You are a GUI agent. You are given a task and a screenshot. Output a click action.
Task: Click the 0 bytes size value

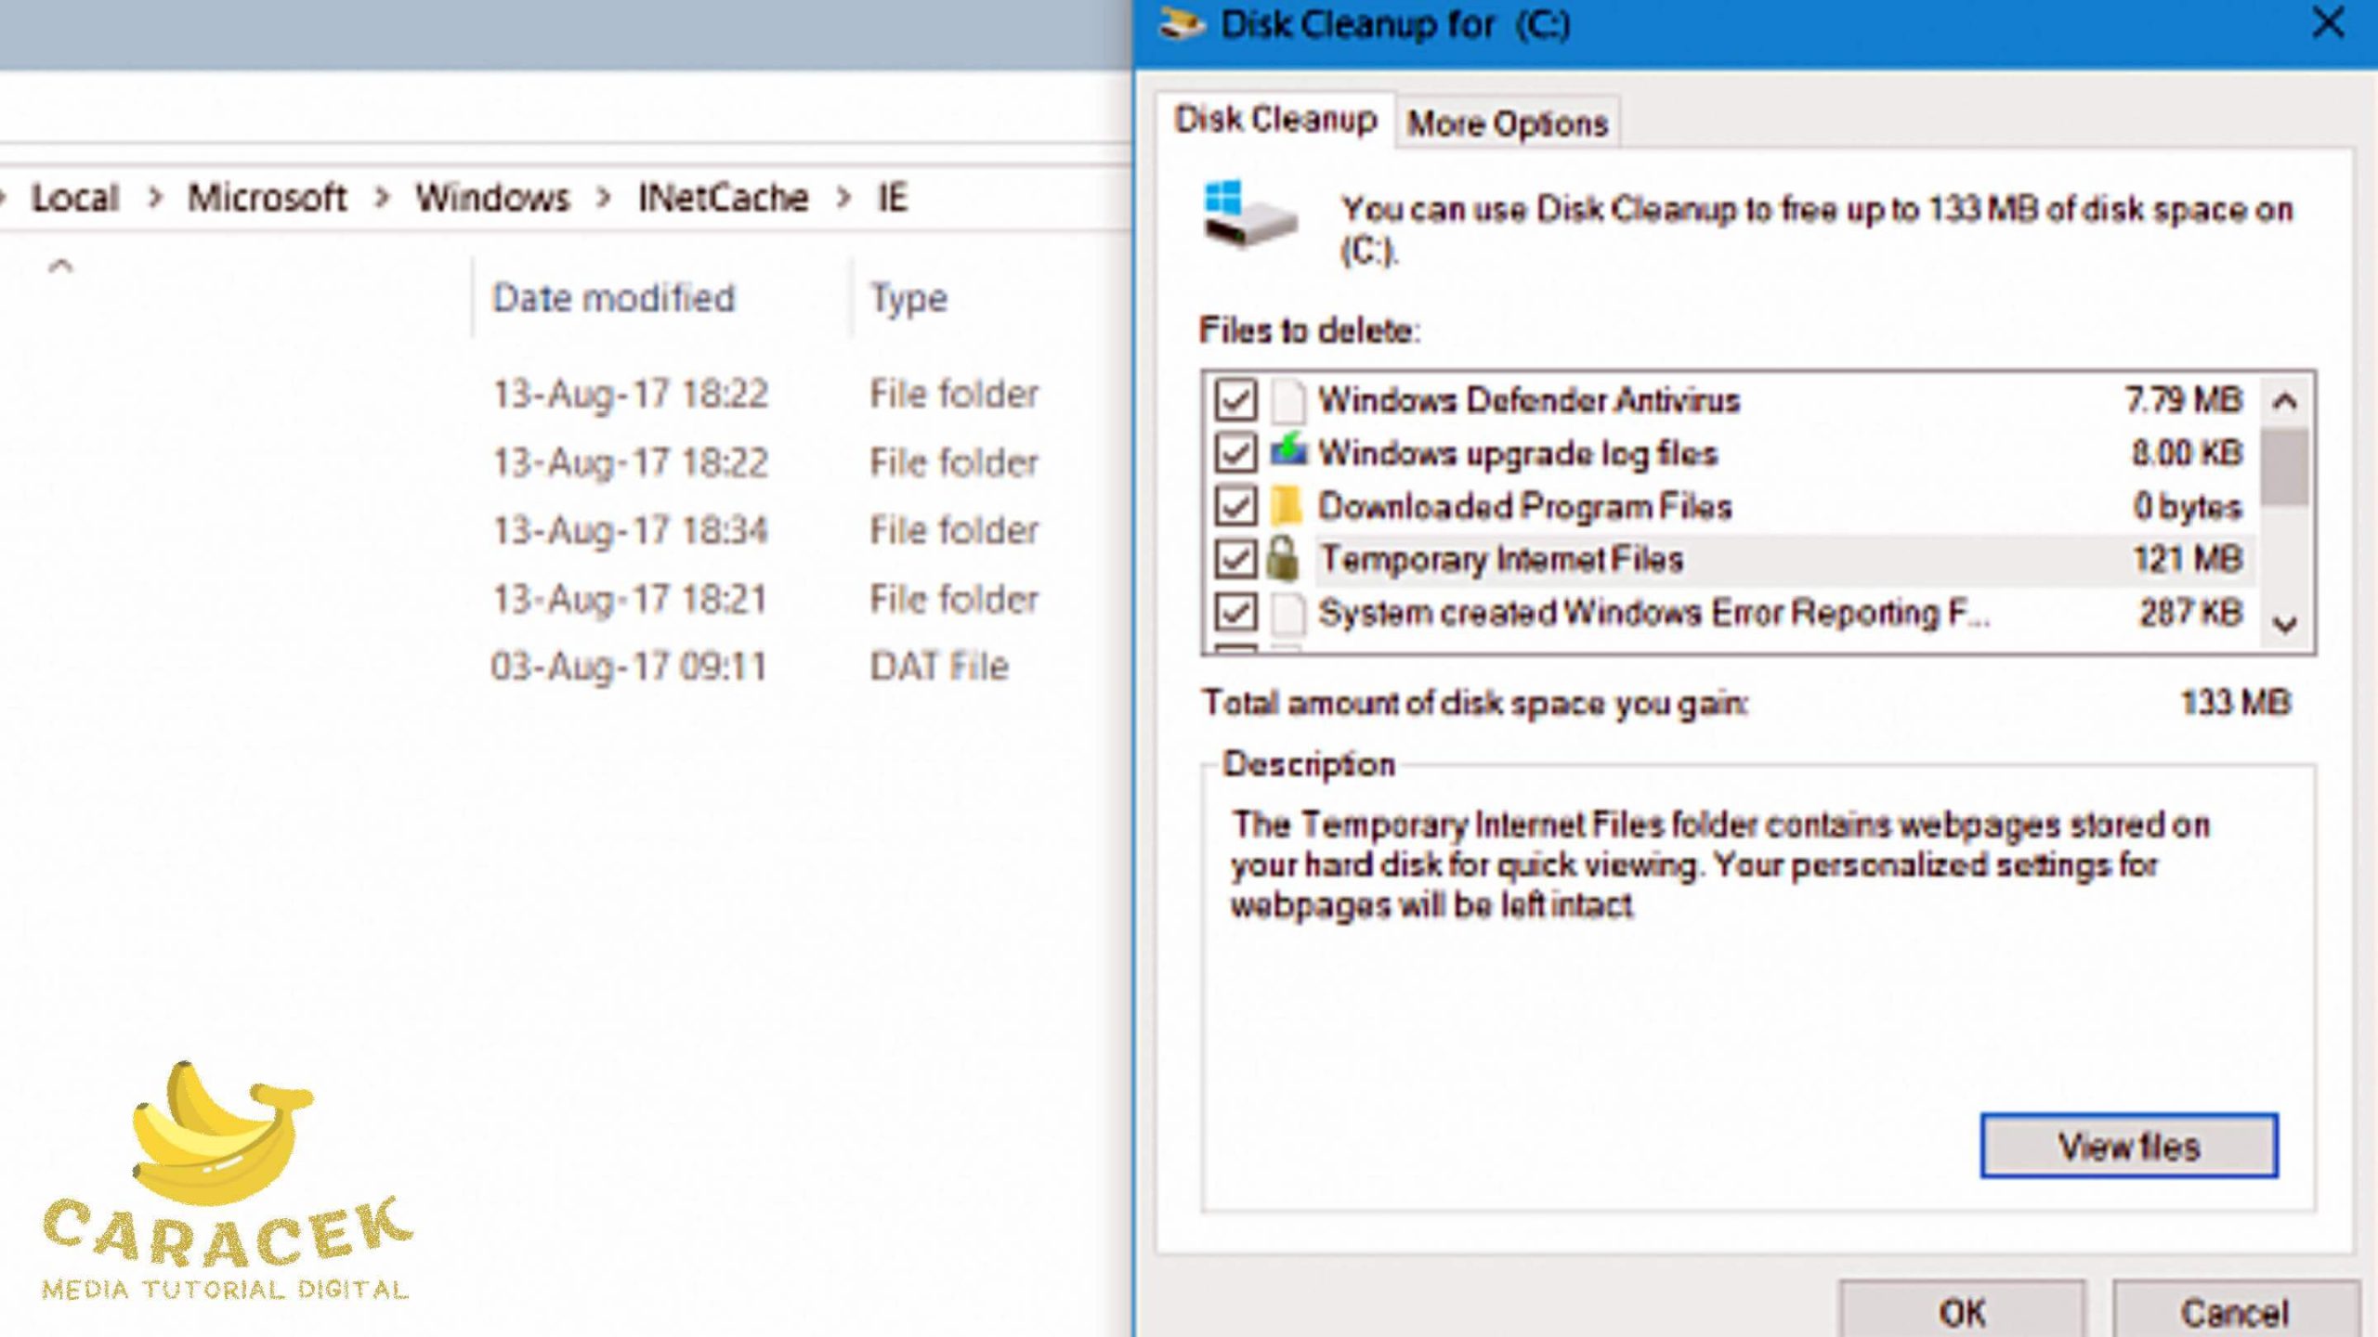pos(2188,507)
